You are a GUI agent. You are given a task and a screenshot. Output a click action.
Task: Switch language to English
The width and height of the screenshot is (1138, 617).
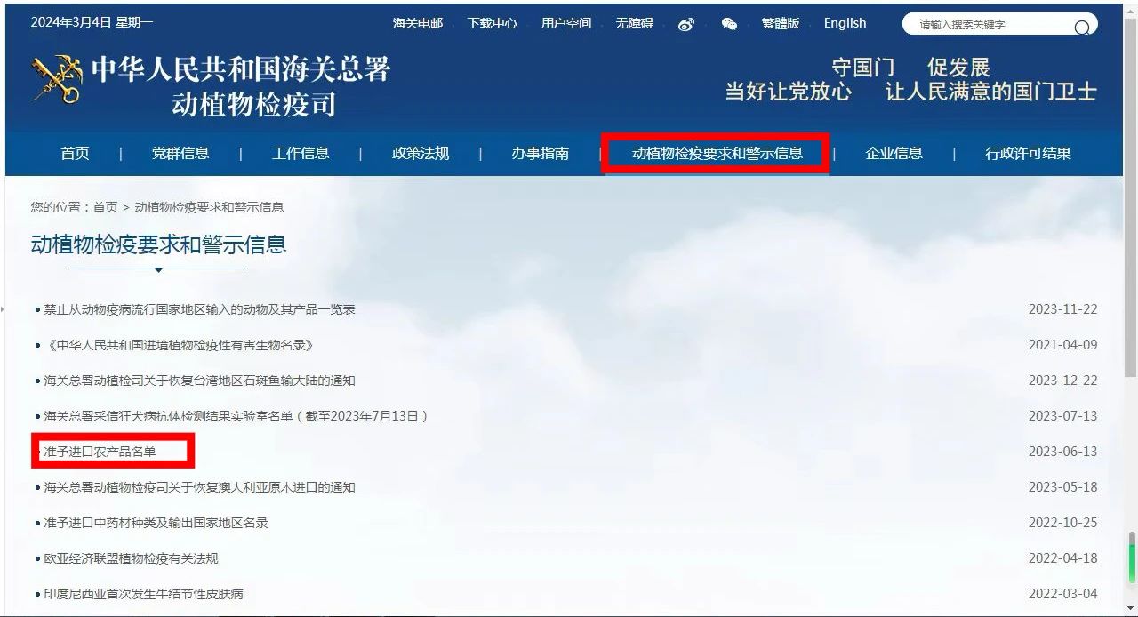(x=845, y=23)
